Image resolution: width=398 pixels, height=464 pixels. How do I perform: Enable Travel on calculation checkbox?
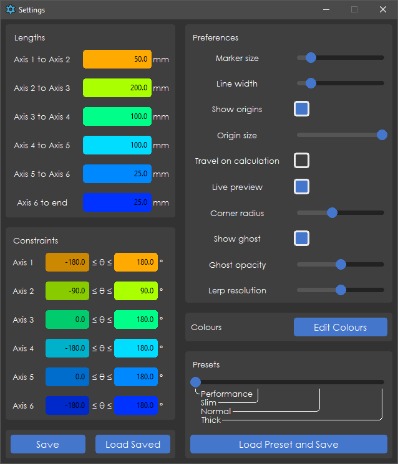[301, 161]
